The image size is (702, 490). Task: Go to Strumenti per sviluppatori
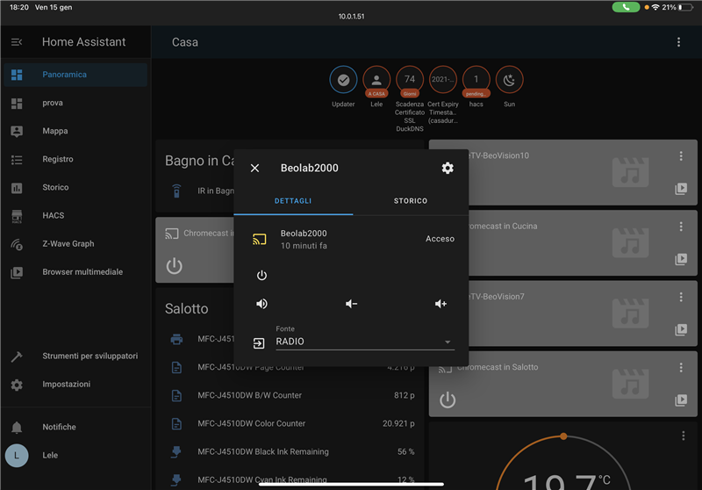click(x=90, y=357)
